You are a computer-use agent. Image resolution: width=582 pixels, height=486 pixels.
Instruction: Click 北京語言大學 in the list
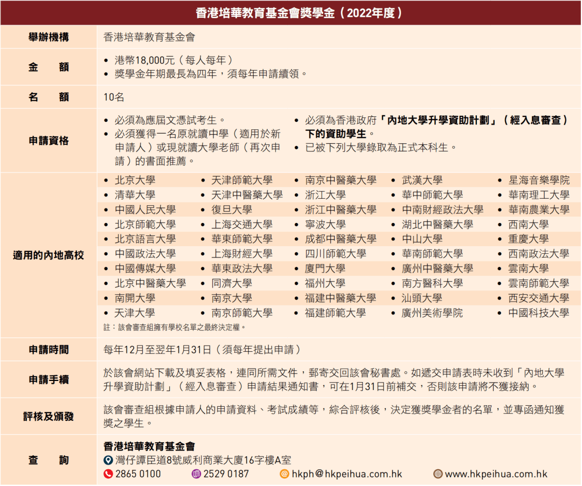point(145,239)
